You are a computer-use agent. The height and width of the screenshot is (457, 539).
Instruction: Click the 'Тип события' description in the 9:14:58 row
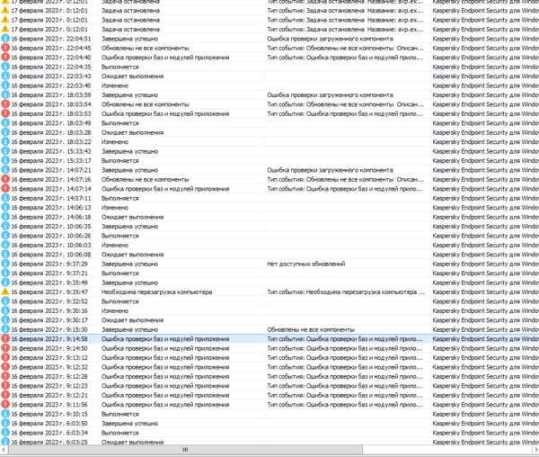tap(345, 338)
